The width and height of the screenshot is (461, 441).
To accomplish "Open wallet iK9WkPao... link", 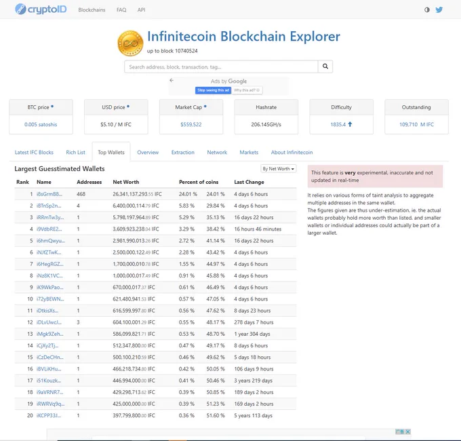I will pos(50,287).
